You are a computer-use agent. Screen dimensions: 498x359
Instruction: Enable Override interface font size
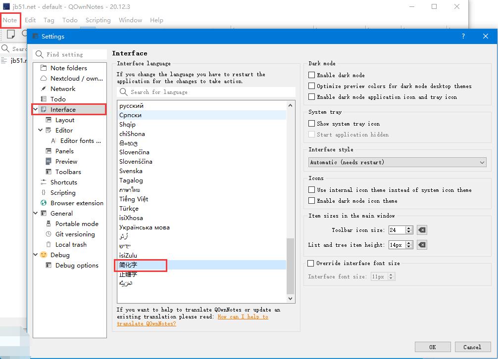pos(311,263)
